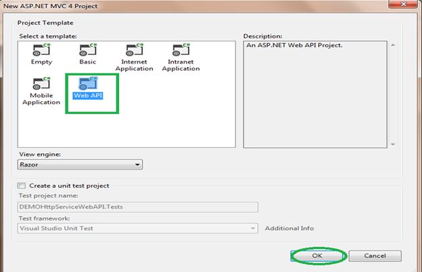
Task: Enable Create a unit test project checkbox
Action: pyautogui.click(x=22, y=186)
